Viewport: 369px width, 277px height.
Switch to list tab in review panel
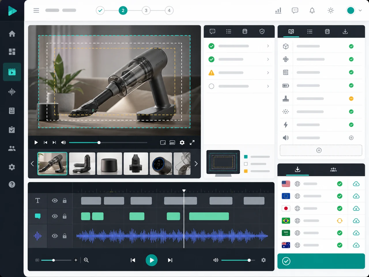(x=229, y=31)
